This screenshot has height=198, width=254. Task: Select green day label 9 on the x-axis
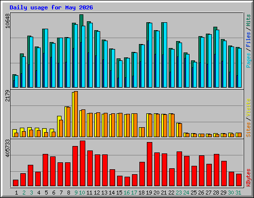click(76, 193)
